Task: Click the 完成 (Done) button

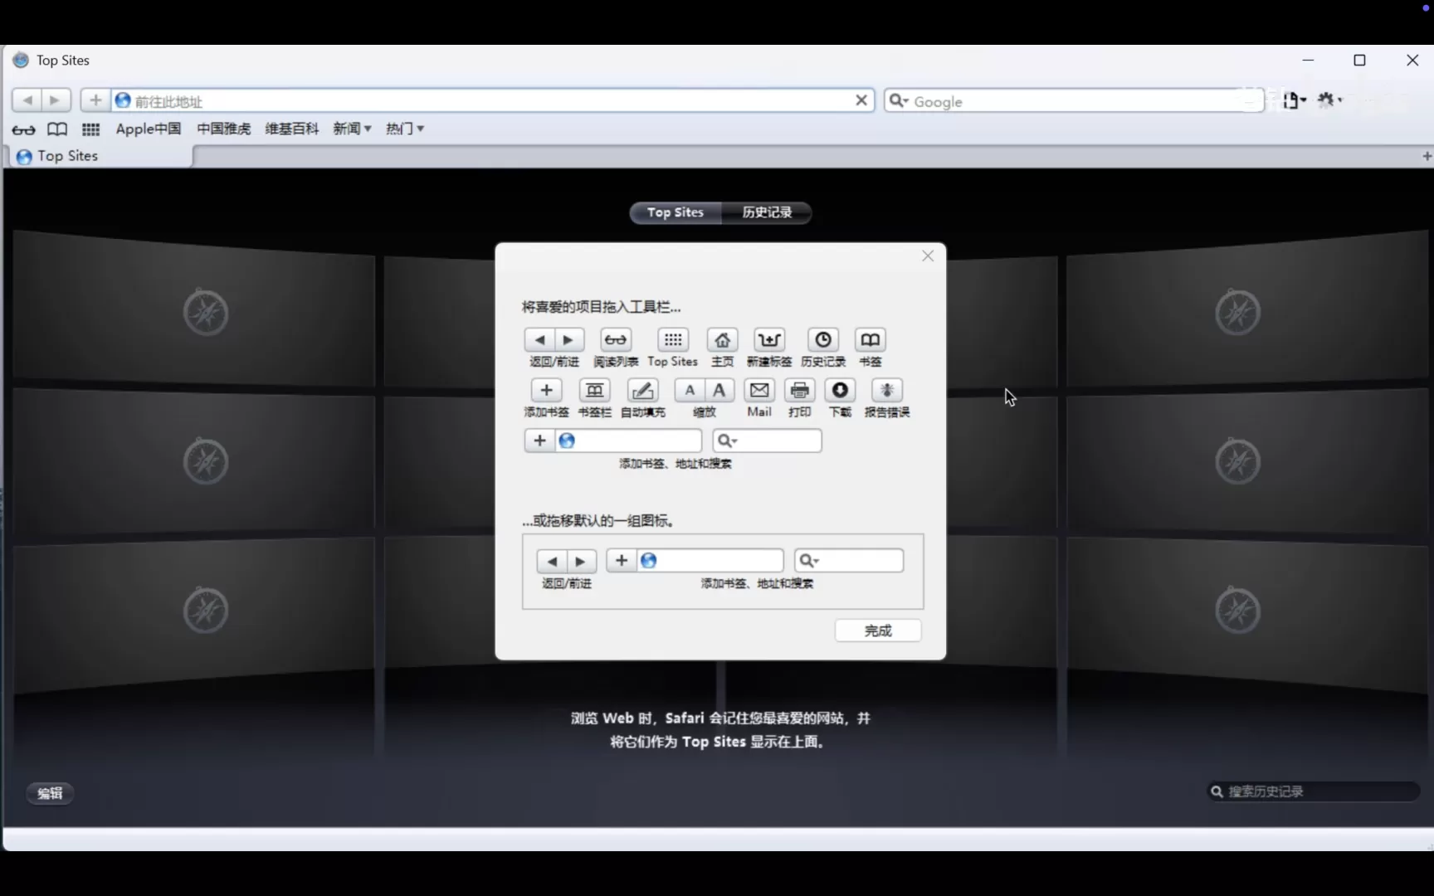Action: pyautogui.click(x=878, y=631)
